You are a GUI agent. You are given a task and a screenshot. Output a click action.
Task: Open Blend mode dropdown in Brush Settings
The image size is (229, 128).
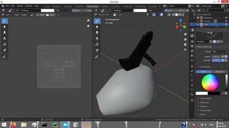(x=220, y=52)
